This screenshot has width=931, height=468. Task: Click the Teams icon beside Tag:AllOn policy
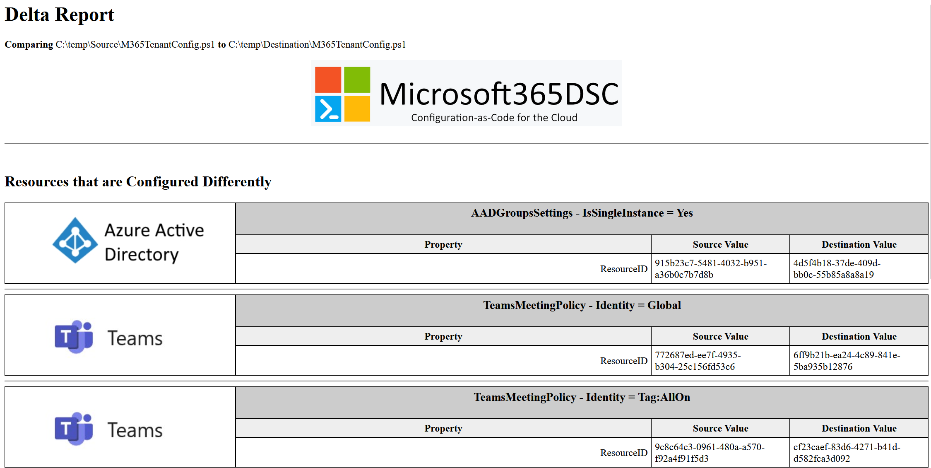pos(74,429)
